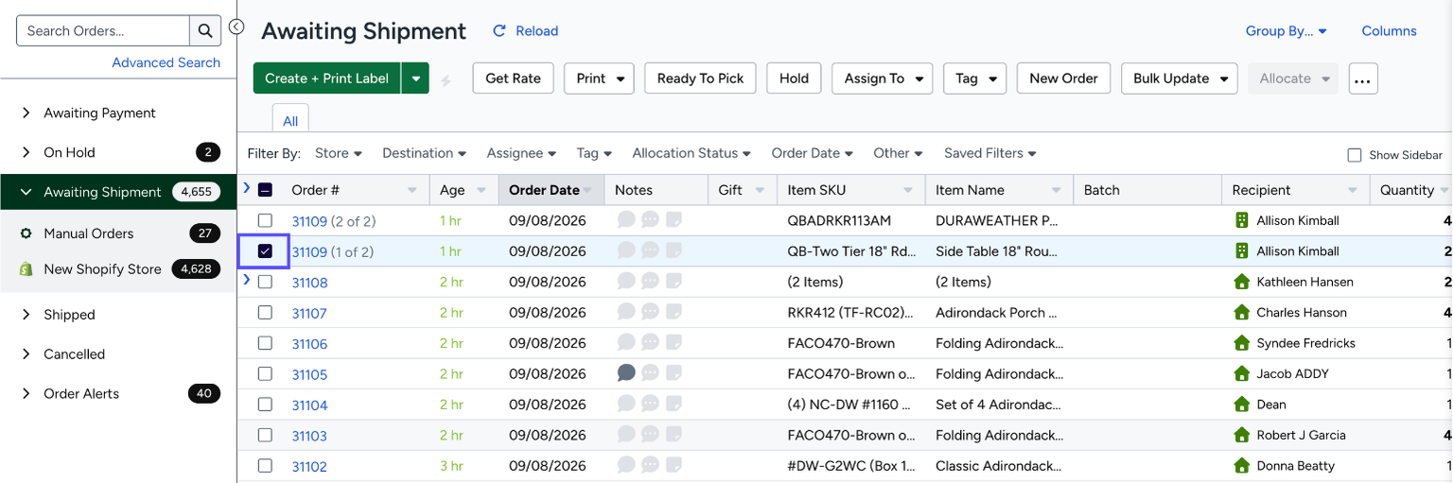The height and width of the screenshot is (483, 1453).
Task: Click the Get Rate button
Action: (514, 78)
